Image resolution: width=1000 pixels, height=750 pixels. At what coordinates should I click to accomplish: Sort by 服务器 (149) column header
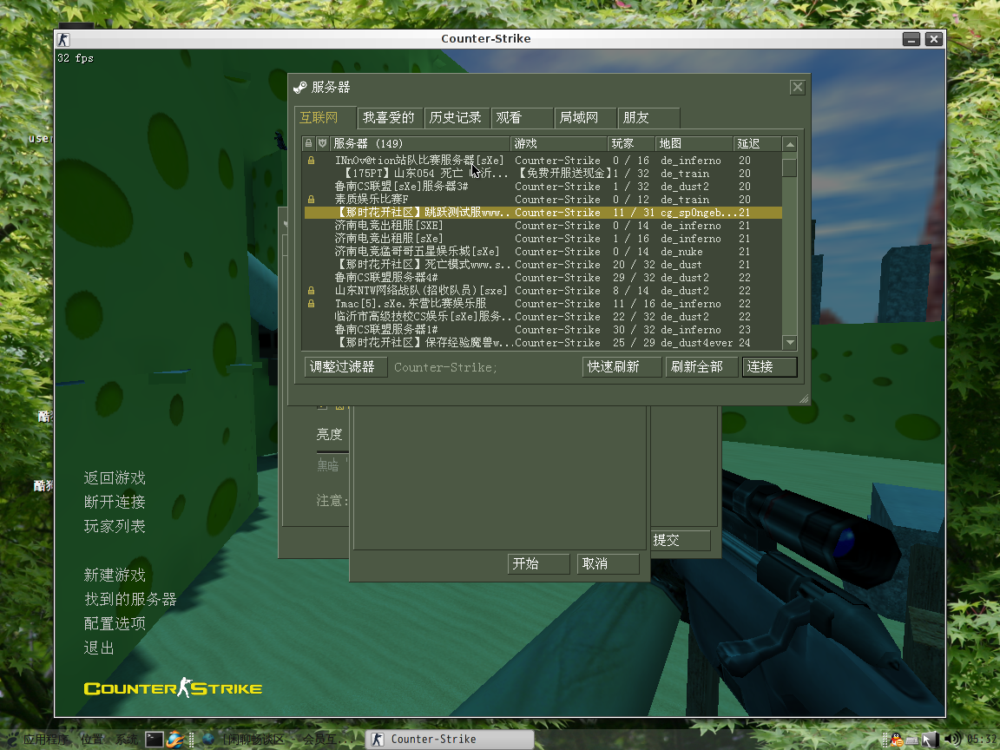point(419,143)
